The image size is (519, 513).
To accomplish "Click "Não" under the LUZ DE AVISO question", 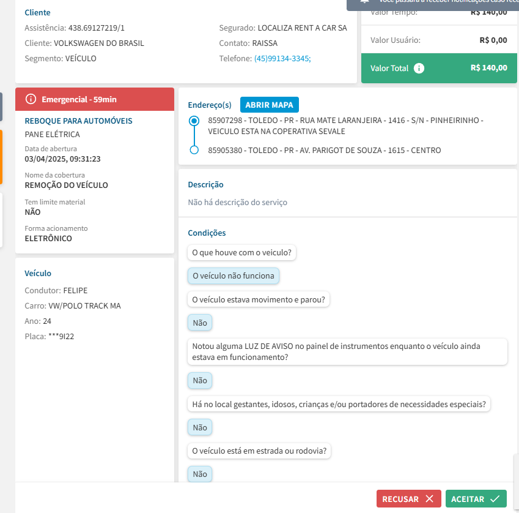I will tap(200, 381).
